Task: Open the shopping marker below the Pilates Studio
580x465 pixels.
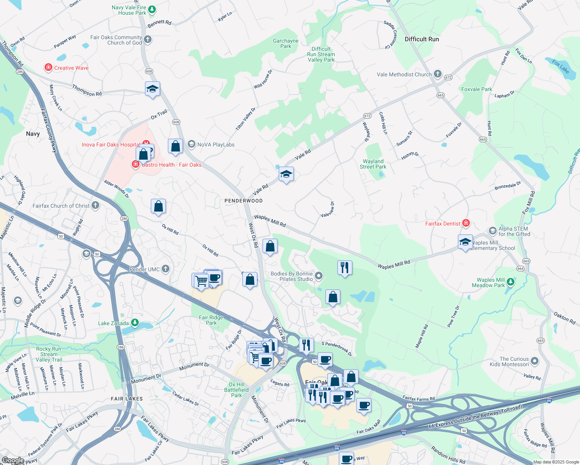Action: point(333,298)
